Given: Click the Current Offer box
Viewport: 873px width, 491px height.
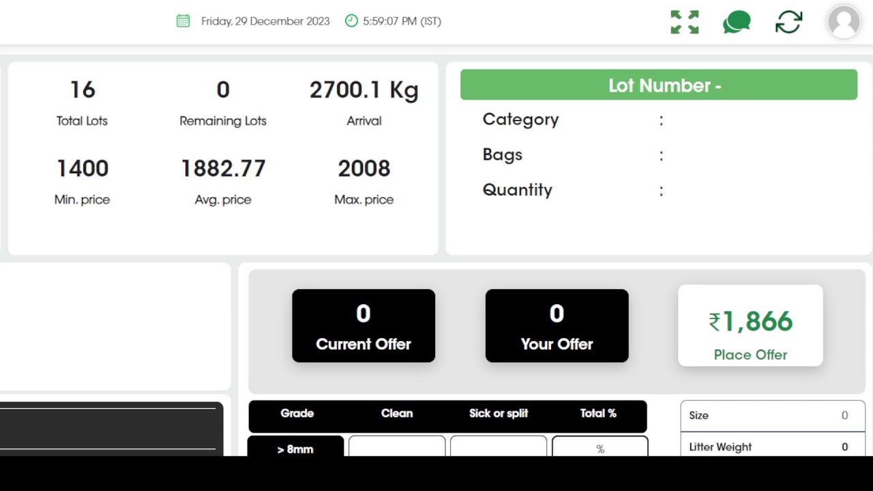Looking at the screenshot, I should [364, 325].
